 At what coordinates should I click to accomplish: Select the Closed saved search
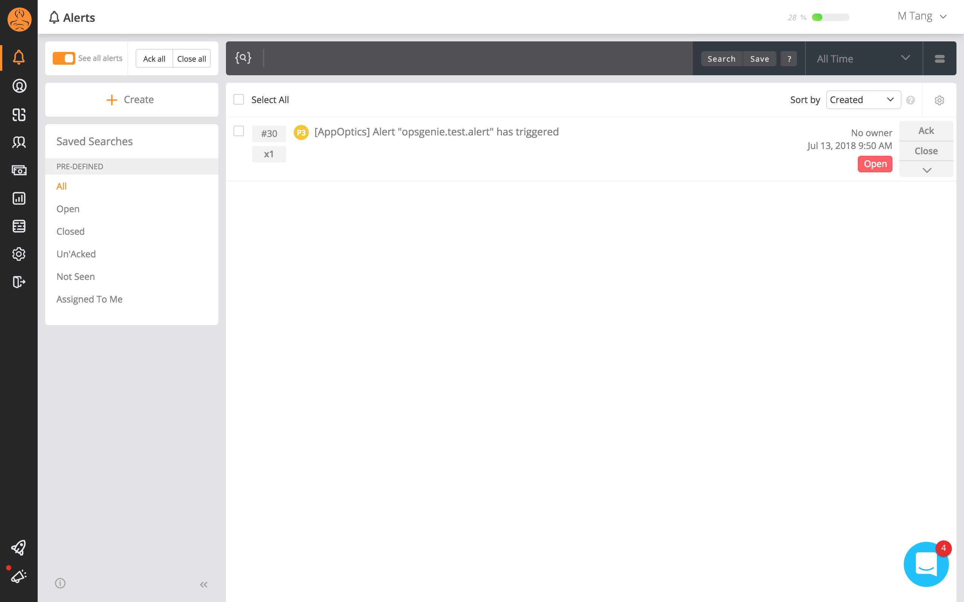[70, 231]
